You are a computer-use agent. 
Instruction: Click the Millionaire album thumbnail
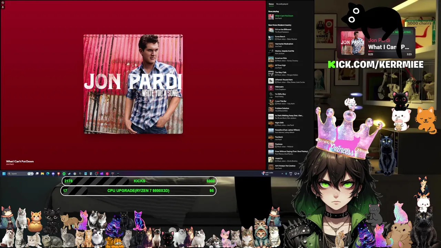click(271, 88)
